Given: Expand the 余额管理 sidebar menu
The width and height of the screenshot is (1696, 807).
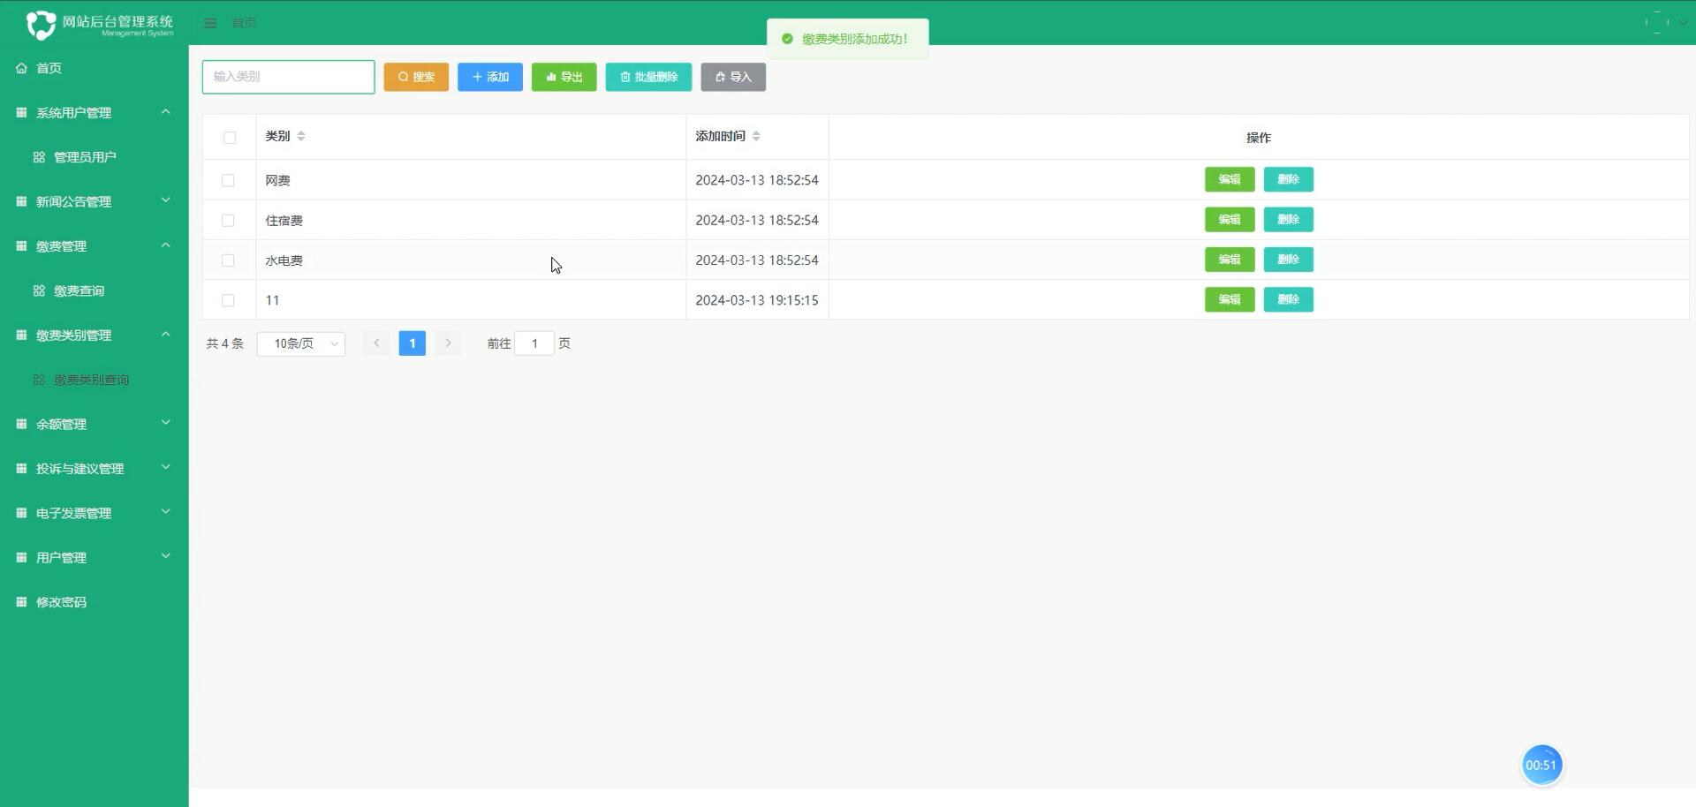Looking at the screenshot, I should coord(93,424).
